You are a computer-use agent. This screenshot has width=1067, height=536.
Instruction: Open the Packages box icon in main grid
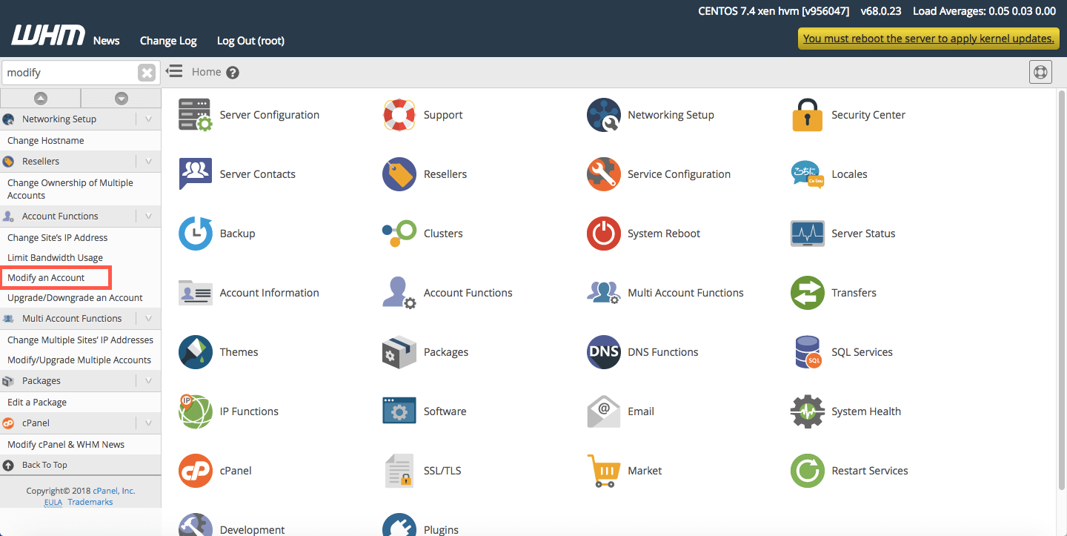[x=399, y=352]
